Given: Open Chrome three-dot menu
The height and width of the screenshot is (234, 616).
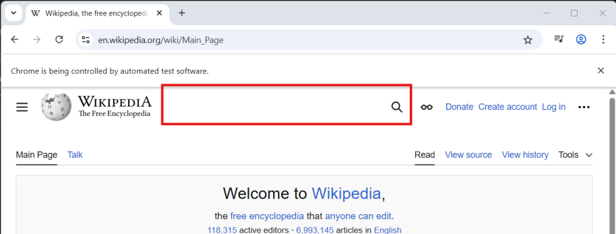Looking at the screenshot, I should tap(603, 39).
